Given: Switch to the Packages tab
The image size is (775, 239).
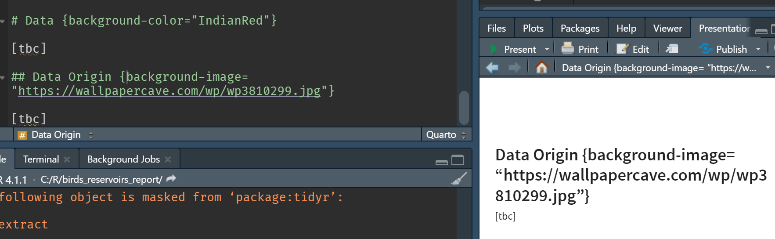Looking at the screenshot, I should tap(580, 28).
